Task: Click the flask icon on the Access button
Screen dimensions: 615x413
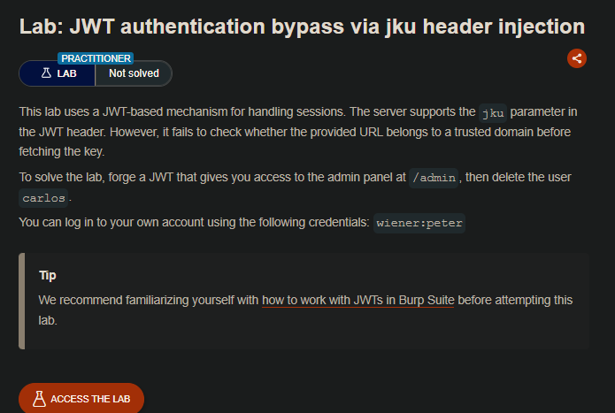Action: (x=39, y=399)
